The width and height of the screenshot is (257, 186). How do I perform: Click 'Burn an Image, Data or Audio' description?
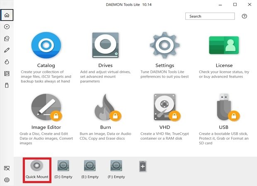click(x=105, y=136)
